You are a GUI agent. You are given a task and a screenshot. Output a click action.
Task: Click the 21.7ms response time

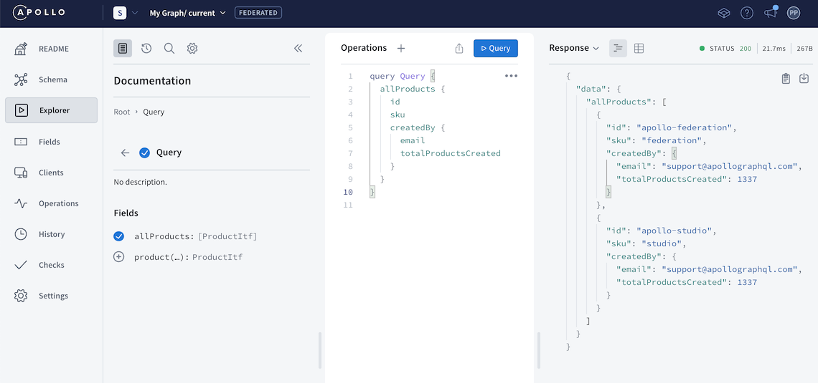point(774,49)
